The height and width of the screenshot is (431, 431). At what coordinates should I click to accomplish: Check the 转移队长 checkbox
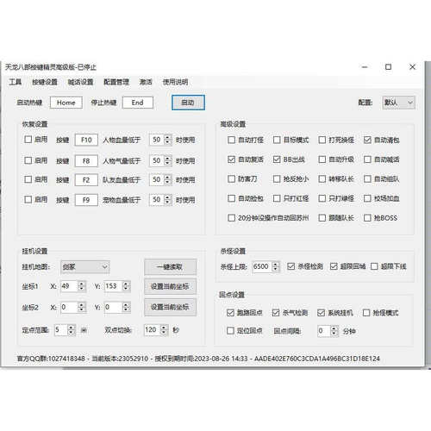coord(322,179)
